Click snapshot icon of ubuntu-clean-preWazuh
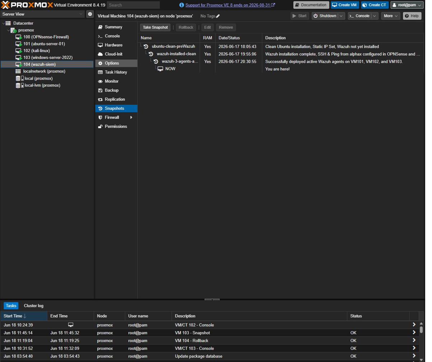Image resolution: width=432 pixels, height=362 pixels. pos(146,46)
